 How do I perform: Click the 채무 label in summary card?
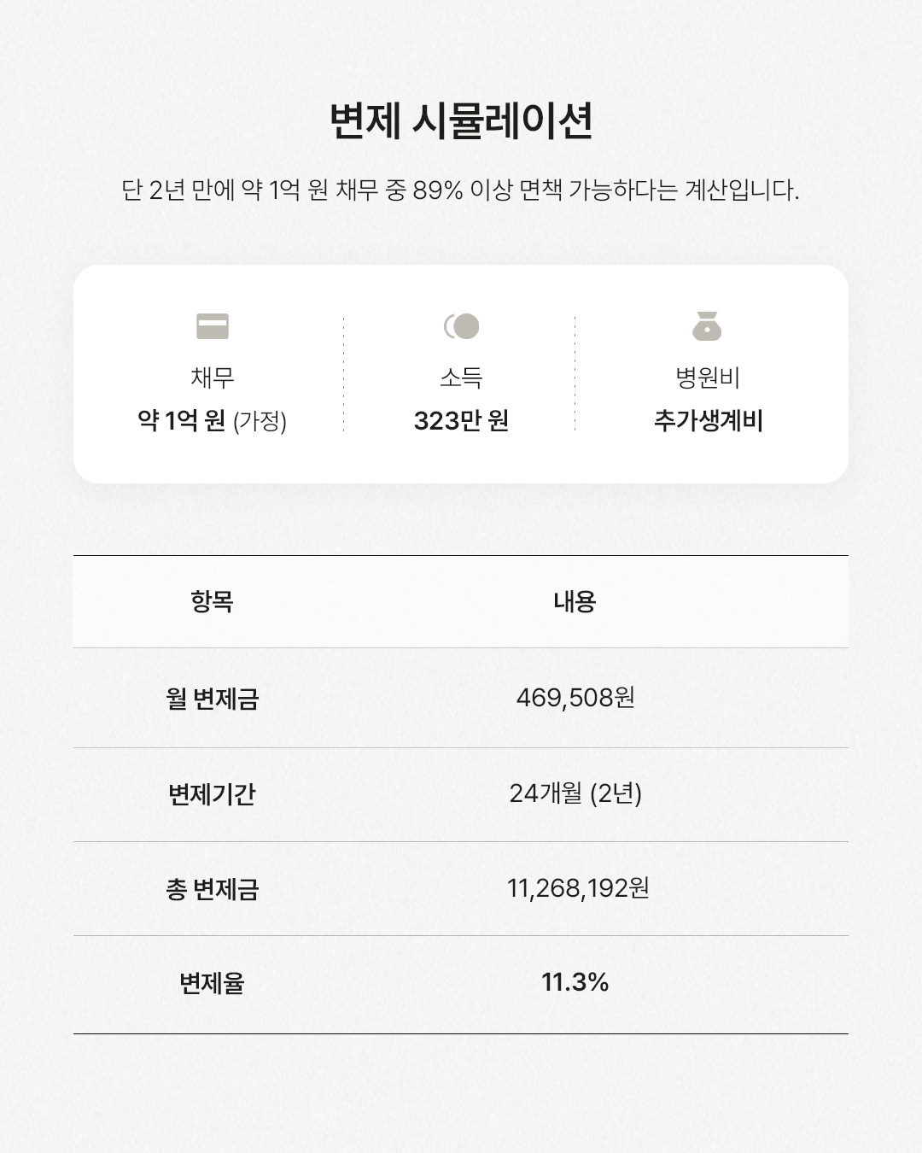coord(213,377)
